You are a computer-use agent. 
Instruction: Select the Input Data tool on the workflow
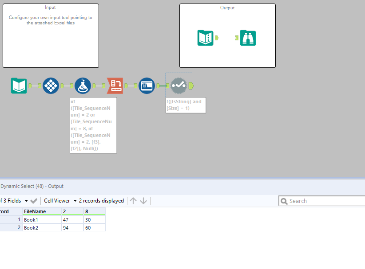pyautogui.click(x=19, y=86)
